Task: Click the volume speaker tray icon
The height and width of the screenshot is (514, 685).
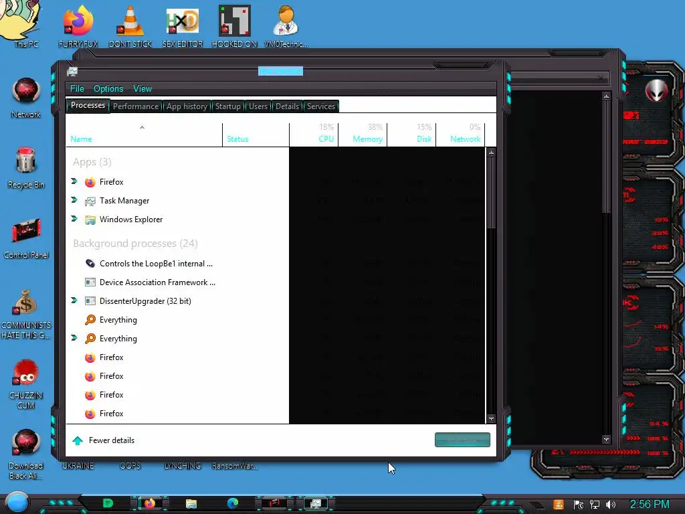Action: [611, 505]
